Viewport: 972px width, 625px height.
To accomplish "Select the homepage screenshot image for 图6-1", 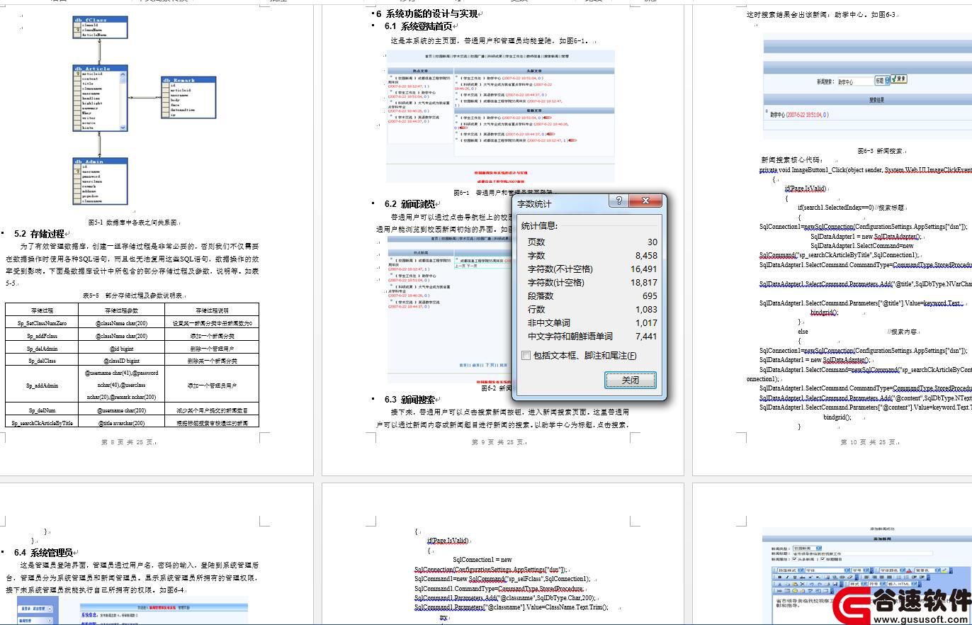I will point(500,118).
